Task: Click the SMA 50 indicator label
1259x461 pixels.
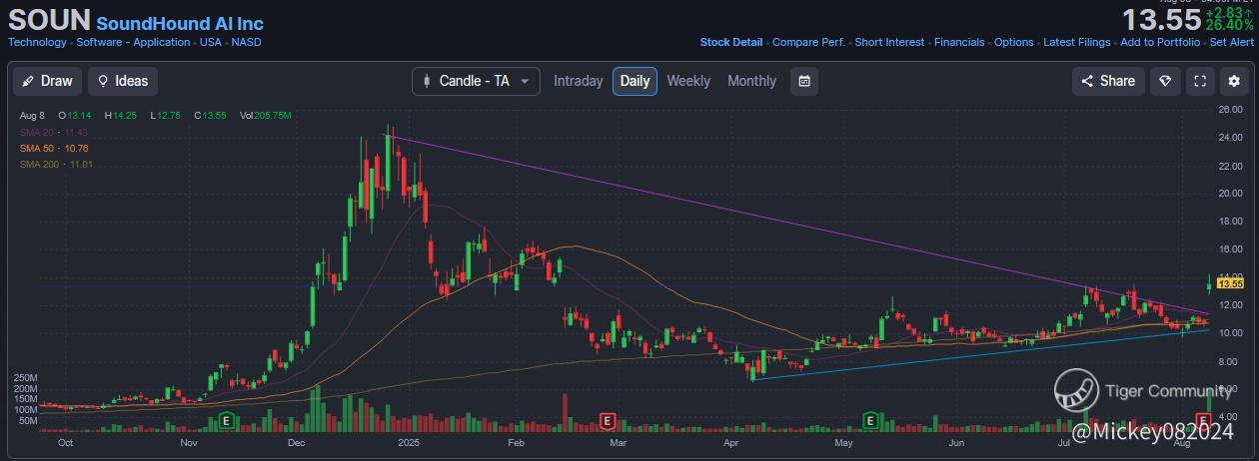Action: click(55, 148)
